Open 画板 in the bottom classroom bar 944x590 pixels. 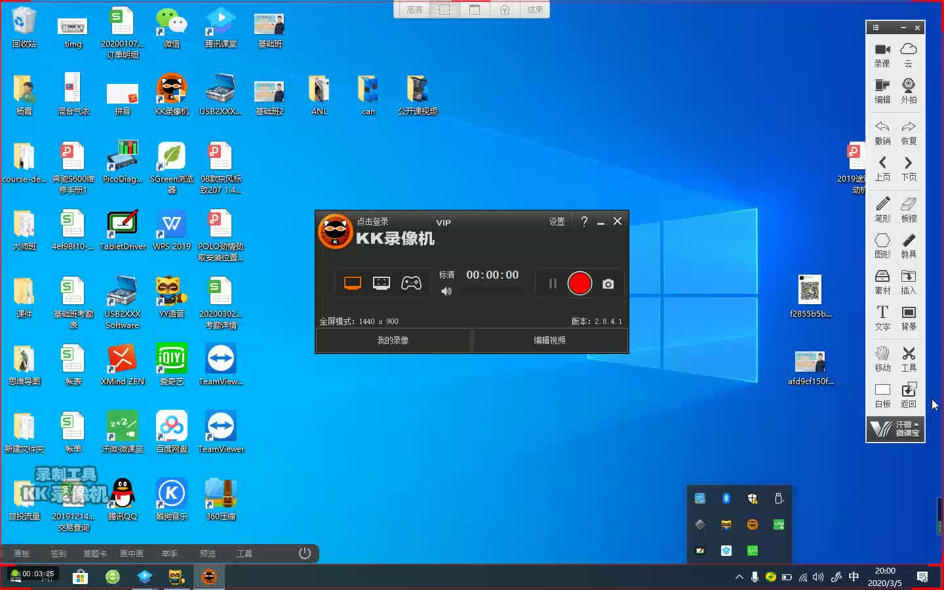pos(22,553)
